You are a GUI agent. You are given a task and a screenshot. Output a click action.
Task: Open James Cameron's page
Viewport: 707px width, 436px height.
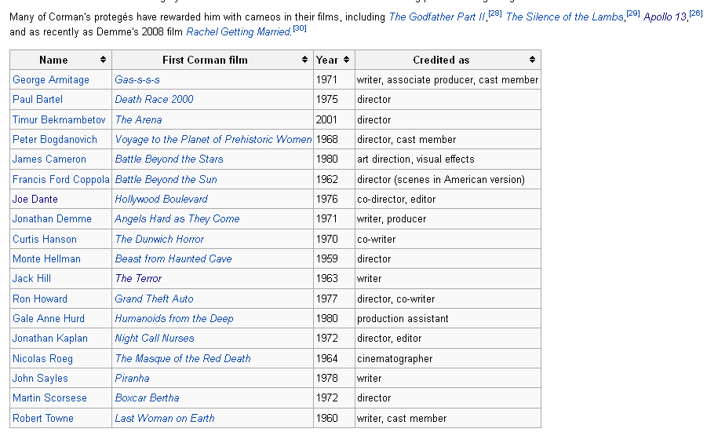tap(49, 159)
